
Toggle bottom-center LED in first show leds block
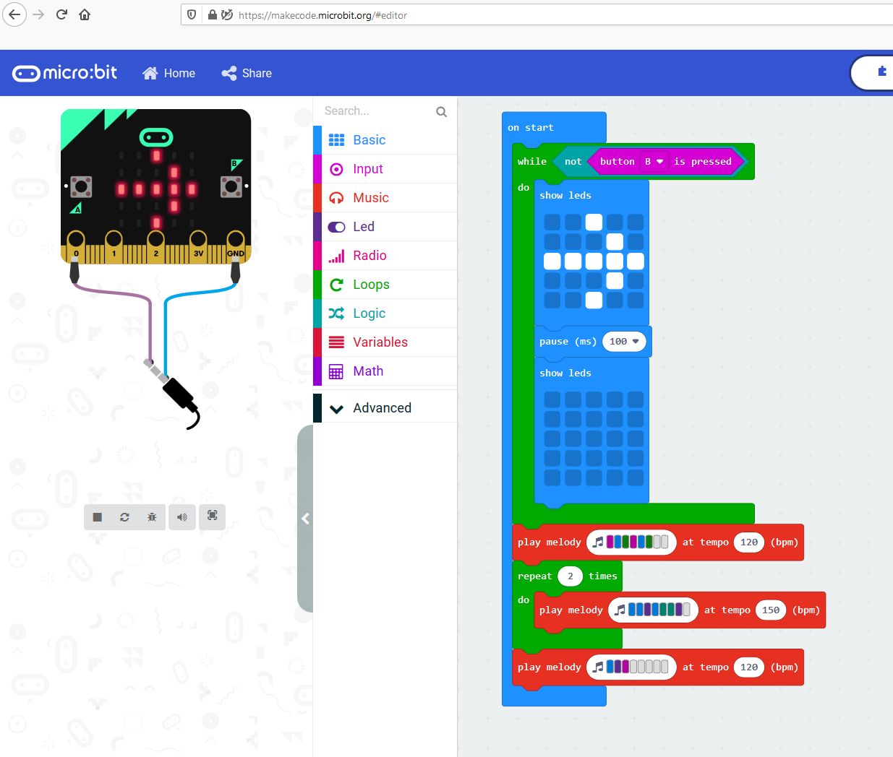pyautogui.click(x=594, y=300)
